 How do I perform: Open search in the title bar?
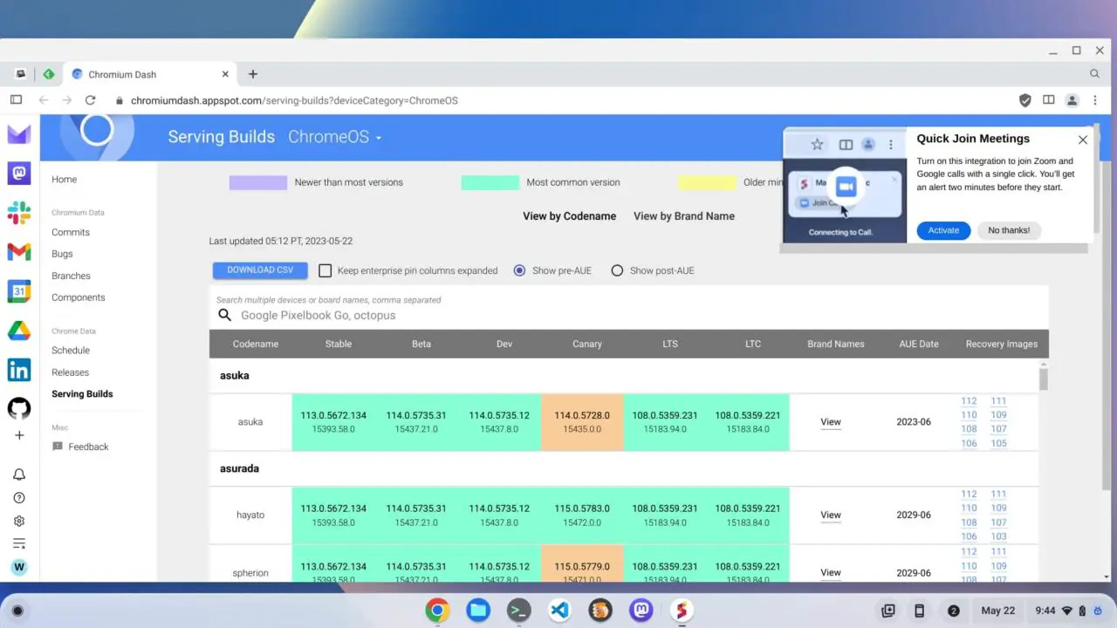1094,74
